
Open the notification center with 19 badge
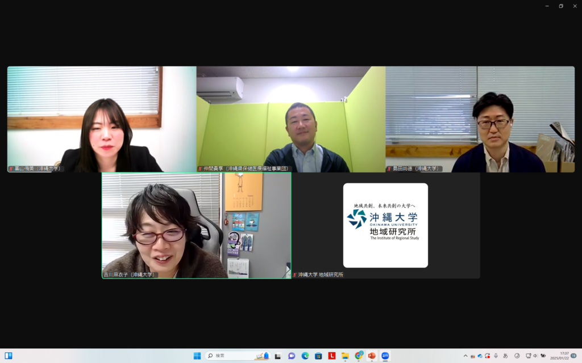[573, 356]
